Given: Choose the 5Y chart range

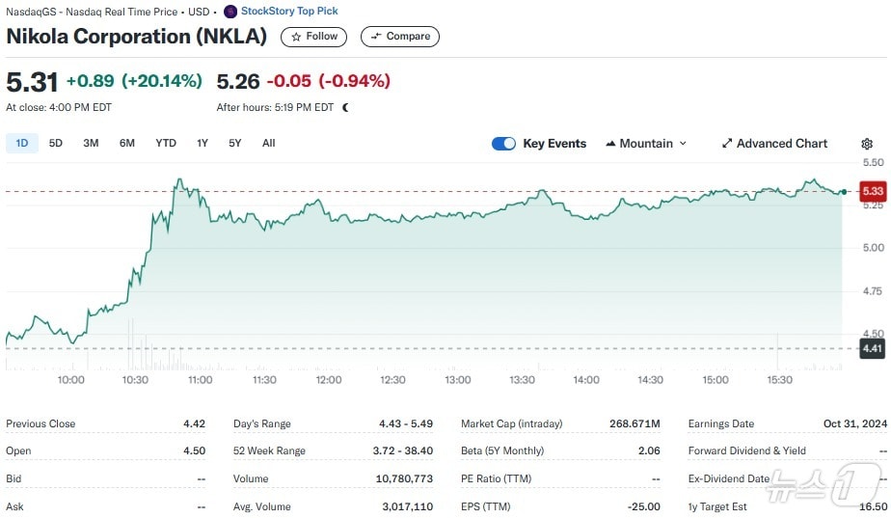Looking at the screenshot, I should pos(235,143).
